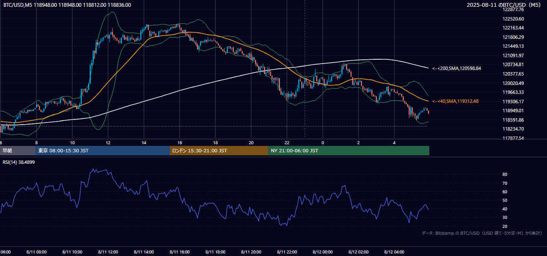
Task: Click the price axis label 118591.86
Action: [513, 120]
